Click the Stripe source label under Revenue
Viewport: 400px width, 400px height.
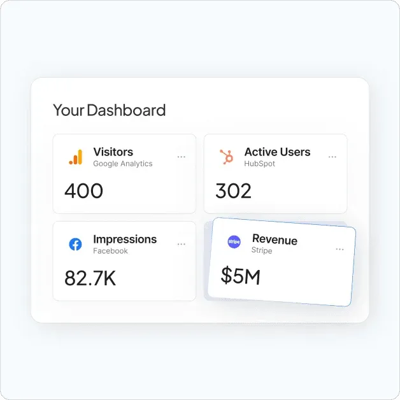click(262, 251)
